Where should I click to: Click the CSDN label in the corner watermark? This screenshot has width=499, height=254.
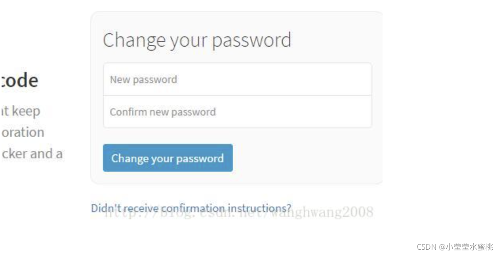(427, 247)
